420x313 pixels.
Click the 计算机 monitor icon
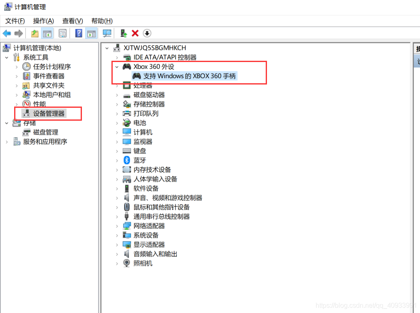pyautogui.click(x=127, y=132)
